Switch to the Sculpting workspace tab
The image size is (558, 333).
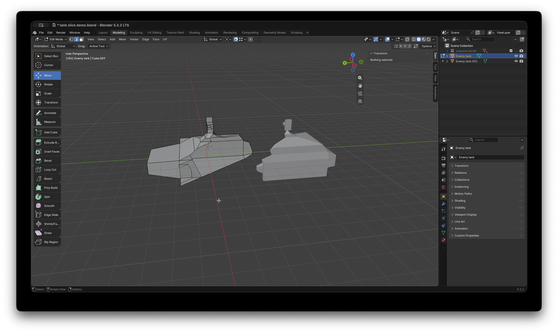click(x=136, y=33)
